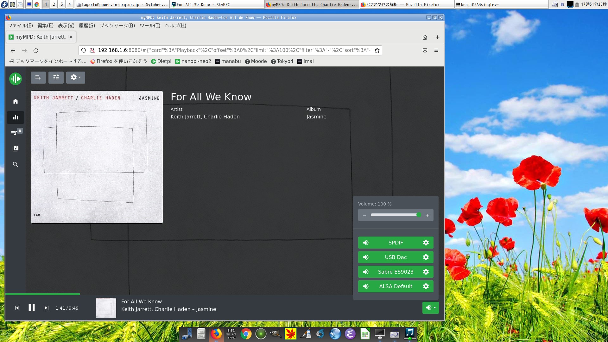
Task: Open the Search sidebar icon
Action: [x=15, y=164]
